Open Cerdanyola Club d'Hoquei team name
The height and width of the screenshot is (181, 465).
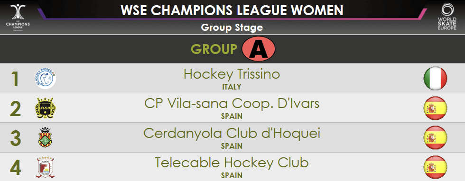(x=232, y=133)
